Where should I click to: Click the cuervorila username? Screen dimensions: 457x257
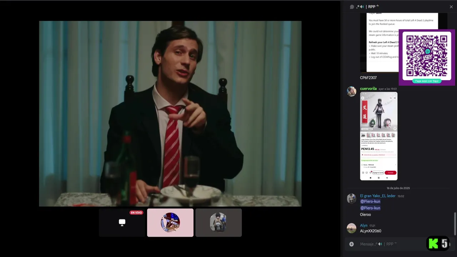[368, 89]
